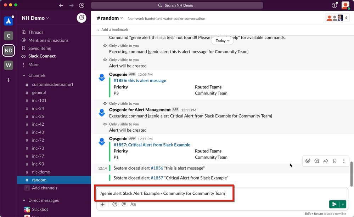Click the Opsgenie avatar at 12:09 PM
The height and width of the screenshot is (217, 354).
102,78
